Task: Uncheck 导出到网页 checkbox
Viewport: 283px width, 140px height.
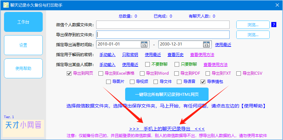Action: coord(69,73)
